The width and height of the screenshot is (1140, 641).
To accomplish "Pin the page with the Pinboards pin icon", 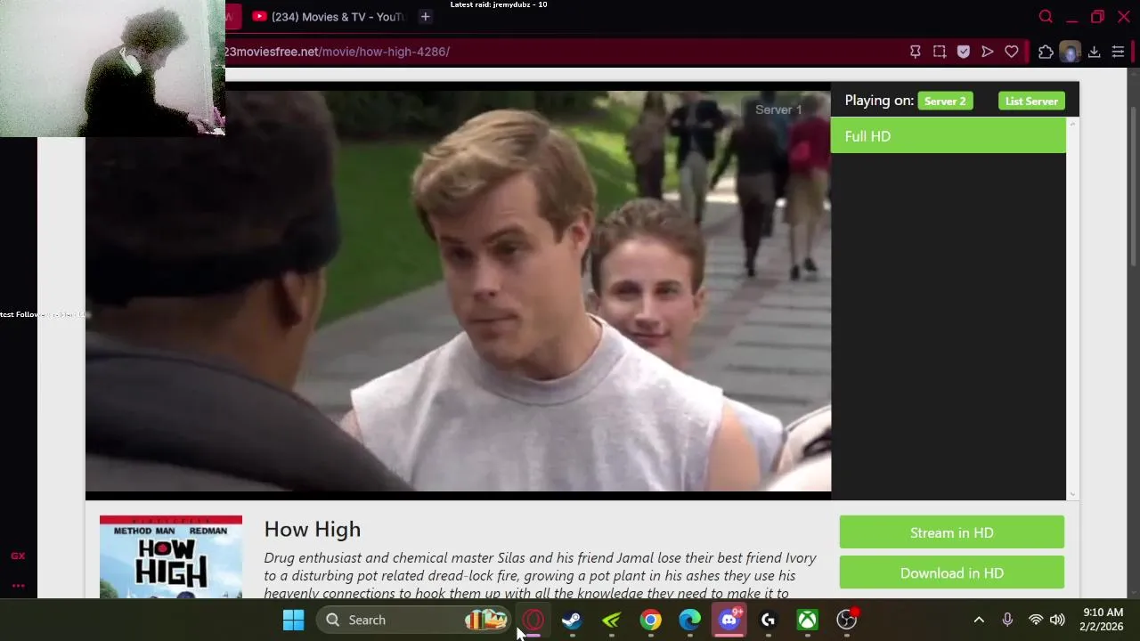I will [x=915, y=52].
